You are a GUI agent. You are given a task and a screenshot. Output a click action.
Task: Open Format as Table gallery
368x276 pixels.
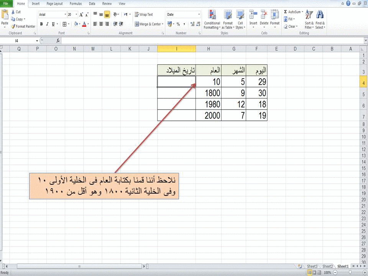pyautogui.click(x=228, y=20)
